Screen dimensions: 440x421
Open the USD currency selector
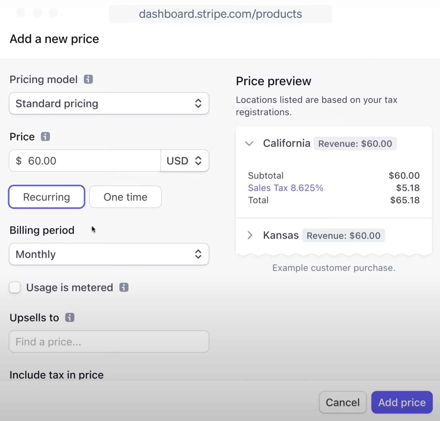pyautogui.click(x=184, y=161)
